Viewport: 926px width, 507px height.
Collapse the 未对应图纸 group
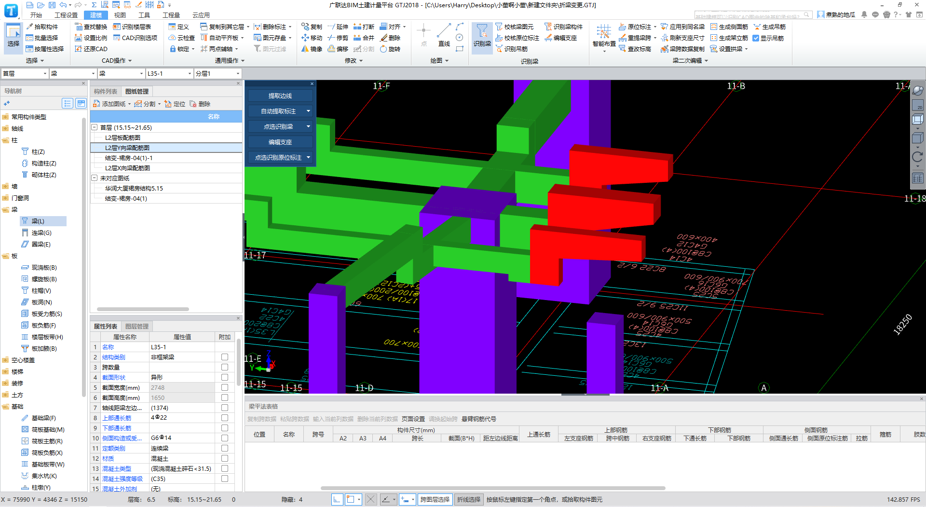(x=95, y=178)
